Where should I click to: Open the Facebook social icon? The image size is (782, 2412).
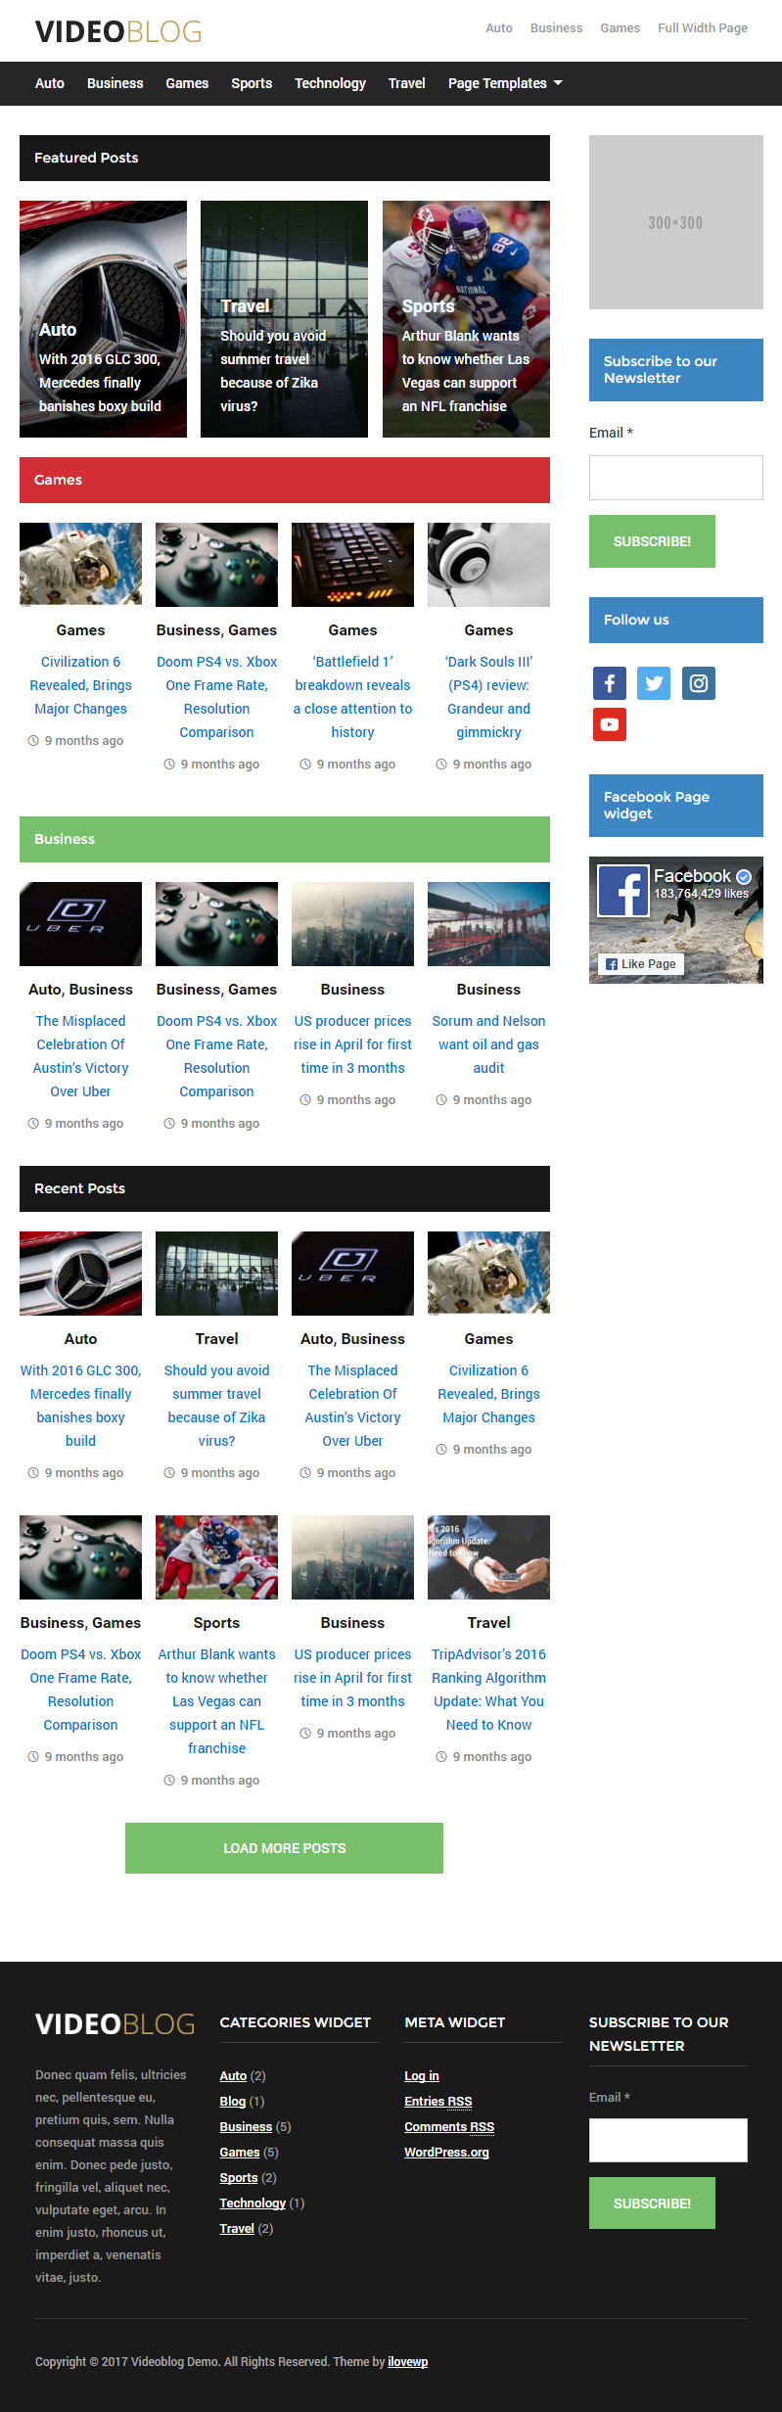(x=609, y=682)
